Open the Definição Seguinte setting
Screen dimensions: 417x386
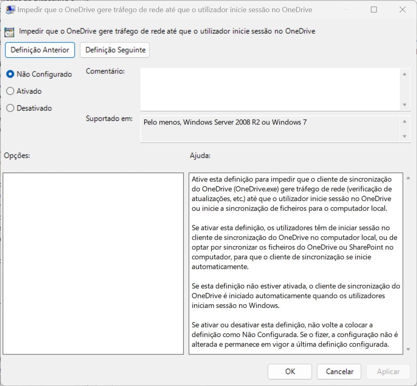click(x=115, y=50)
